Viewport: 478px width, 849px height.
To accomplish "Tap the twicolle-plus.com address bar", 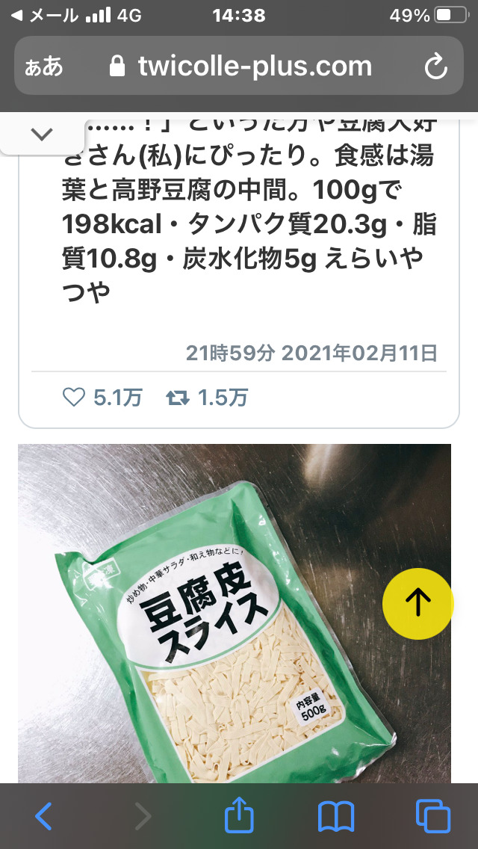I will [x=239, y=66].
